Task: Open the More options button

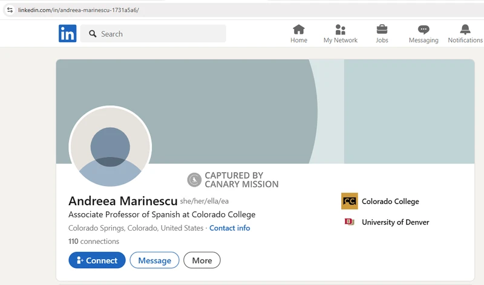Action: pos(202,260)
